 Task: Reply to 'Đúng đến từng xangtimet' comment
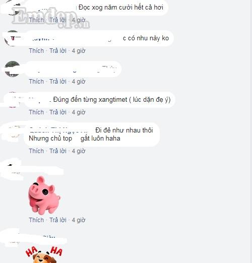pos(58,112)
